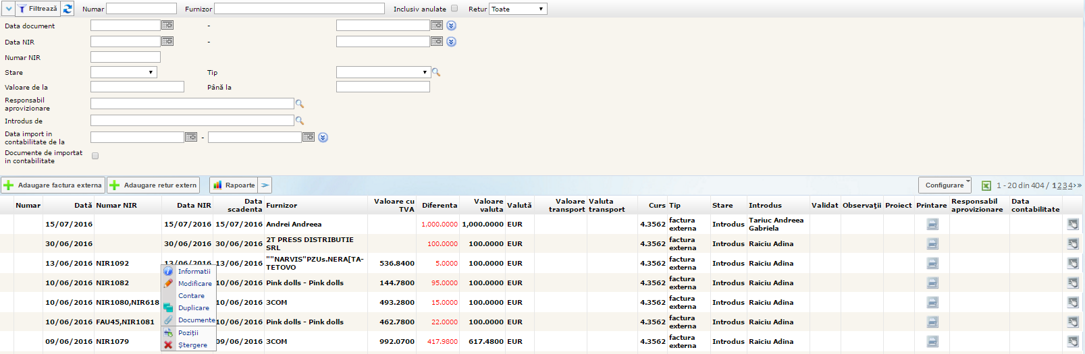Click into the Furnizor text field
This screenshot has height=354, width=1085.
(x=299, y=9)
